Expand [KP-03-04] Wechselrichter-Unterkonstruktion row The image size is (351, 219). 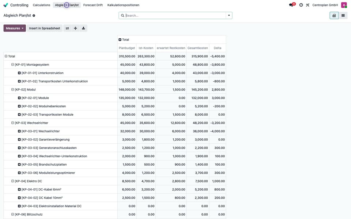[x=60, y=156]
